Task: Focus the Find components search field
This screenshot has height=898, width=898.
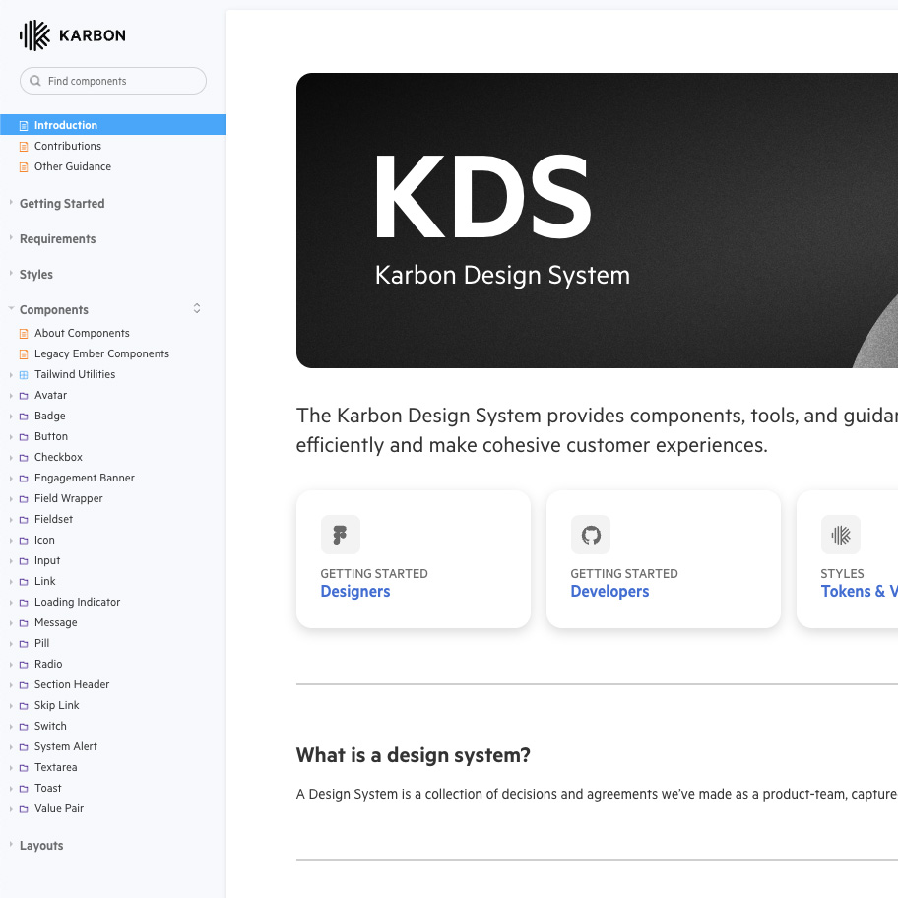Action: coord(118,81)
